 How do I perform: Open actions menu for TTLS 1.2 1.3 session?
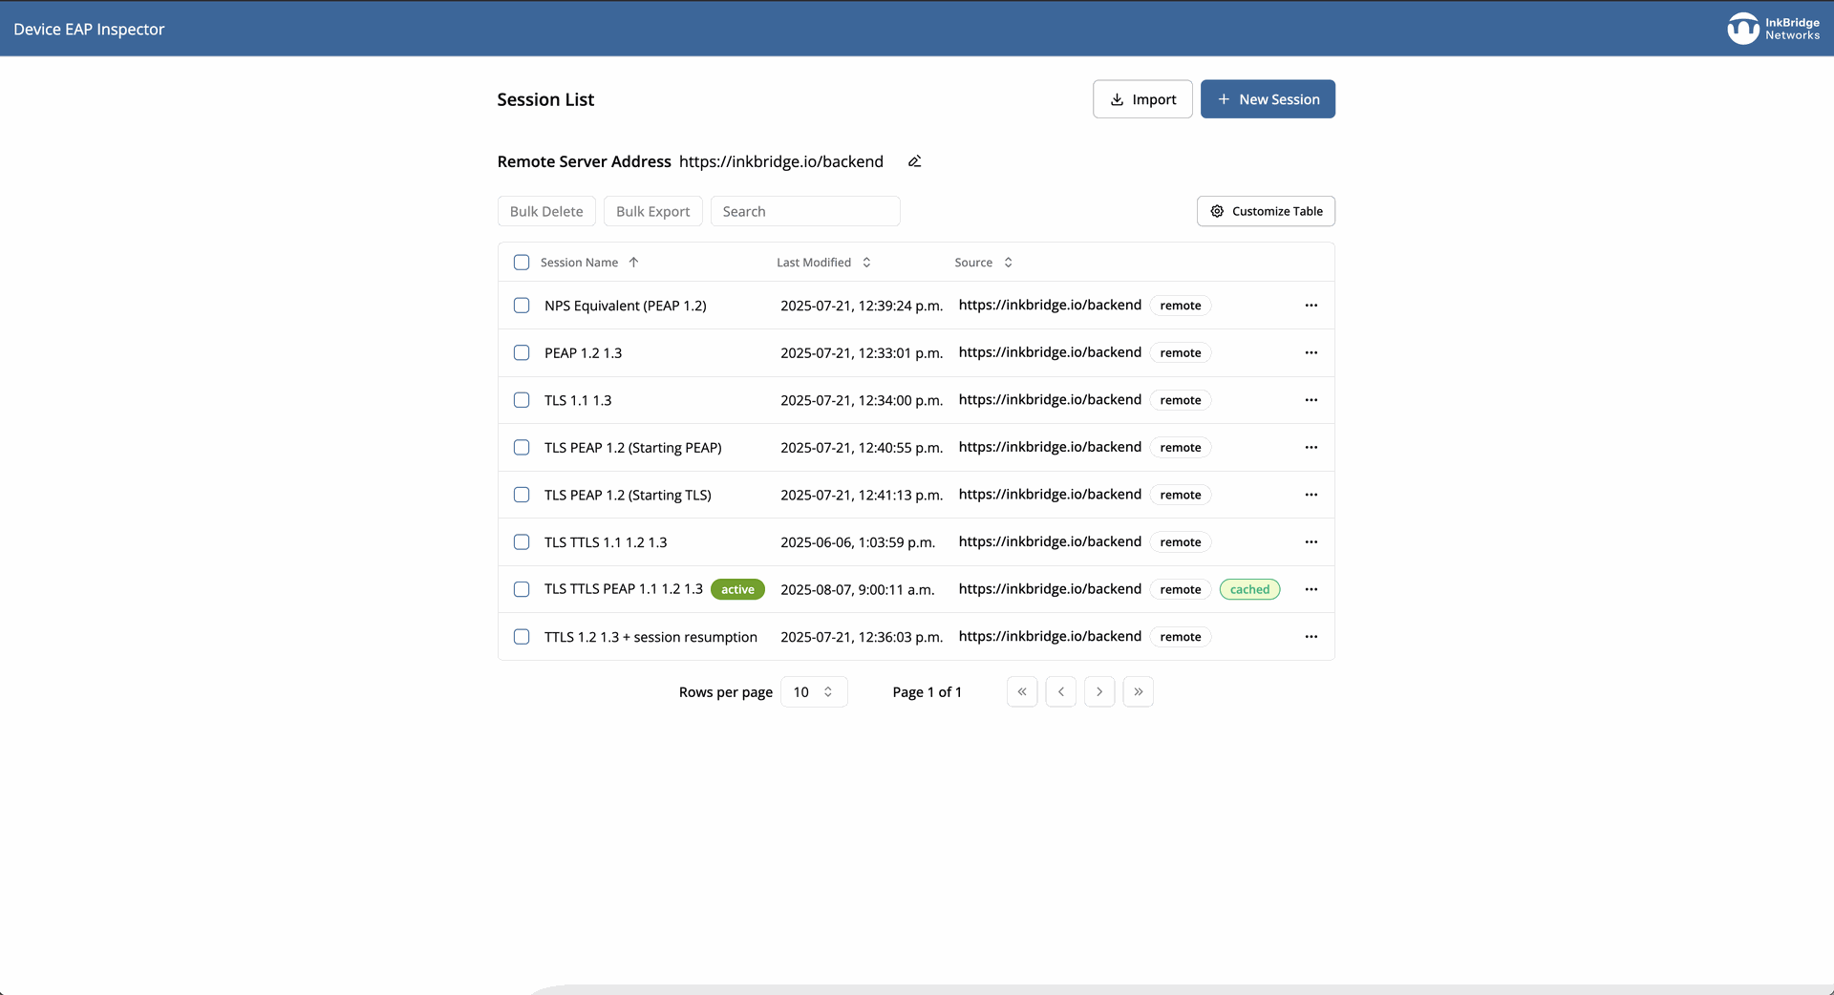click(1312, 636)
